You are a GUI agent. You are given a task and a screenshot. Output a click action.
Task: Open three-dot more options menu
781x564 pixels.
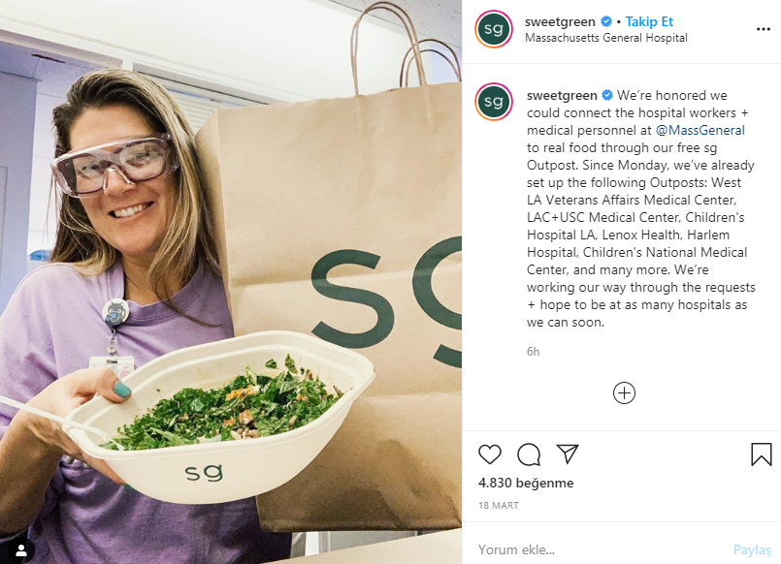(x=764, y=29)
